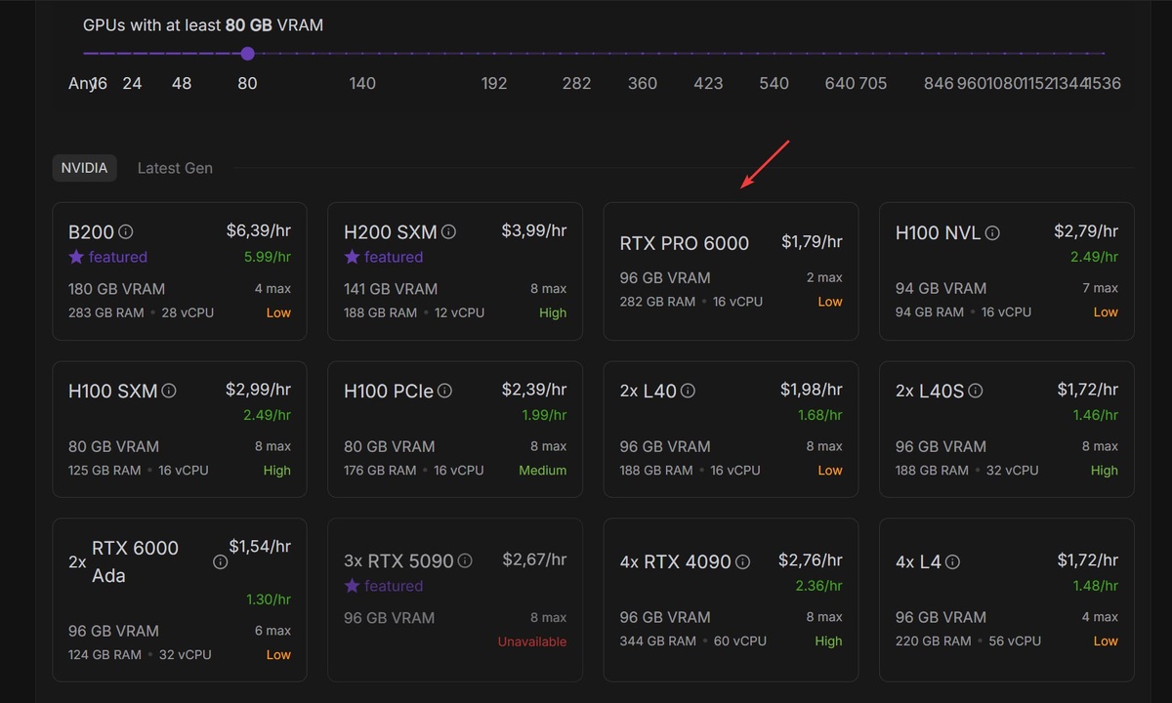Viewport: 1172px width, 703px height.
Task: Click the Medium availability on H100 PCIe
Action: [543, 471]
